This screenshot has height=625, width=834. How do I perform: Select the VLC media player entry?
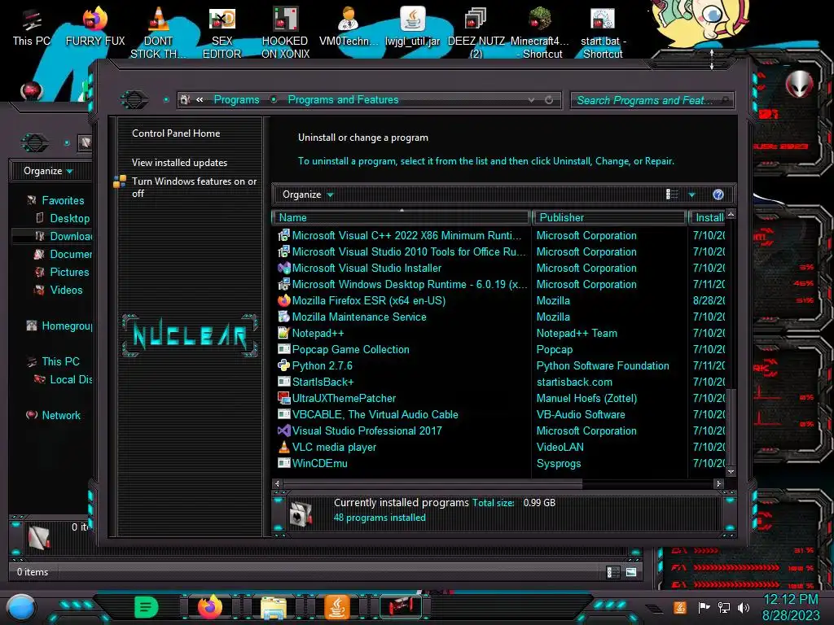pos(334,447)
